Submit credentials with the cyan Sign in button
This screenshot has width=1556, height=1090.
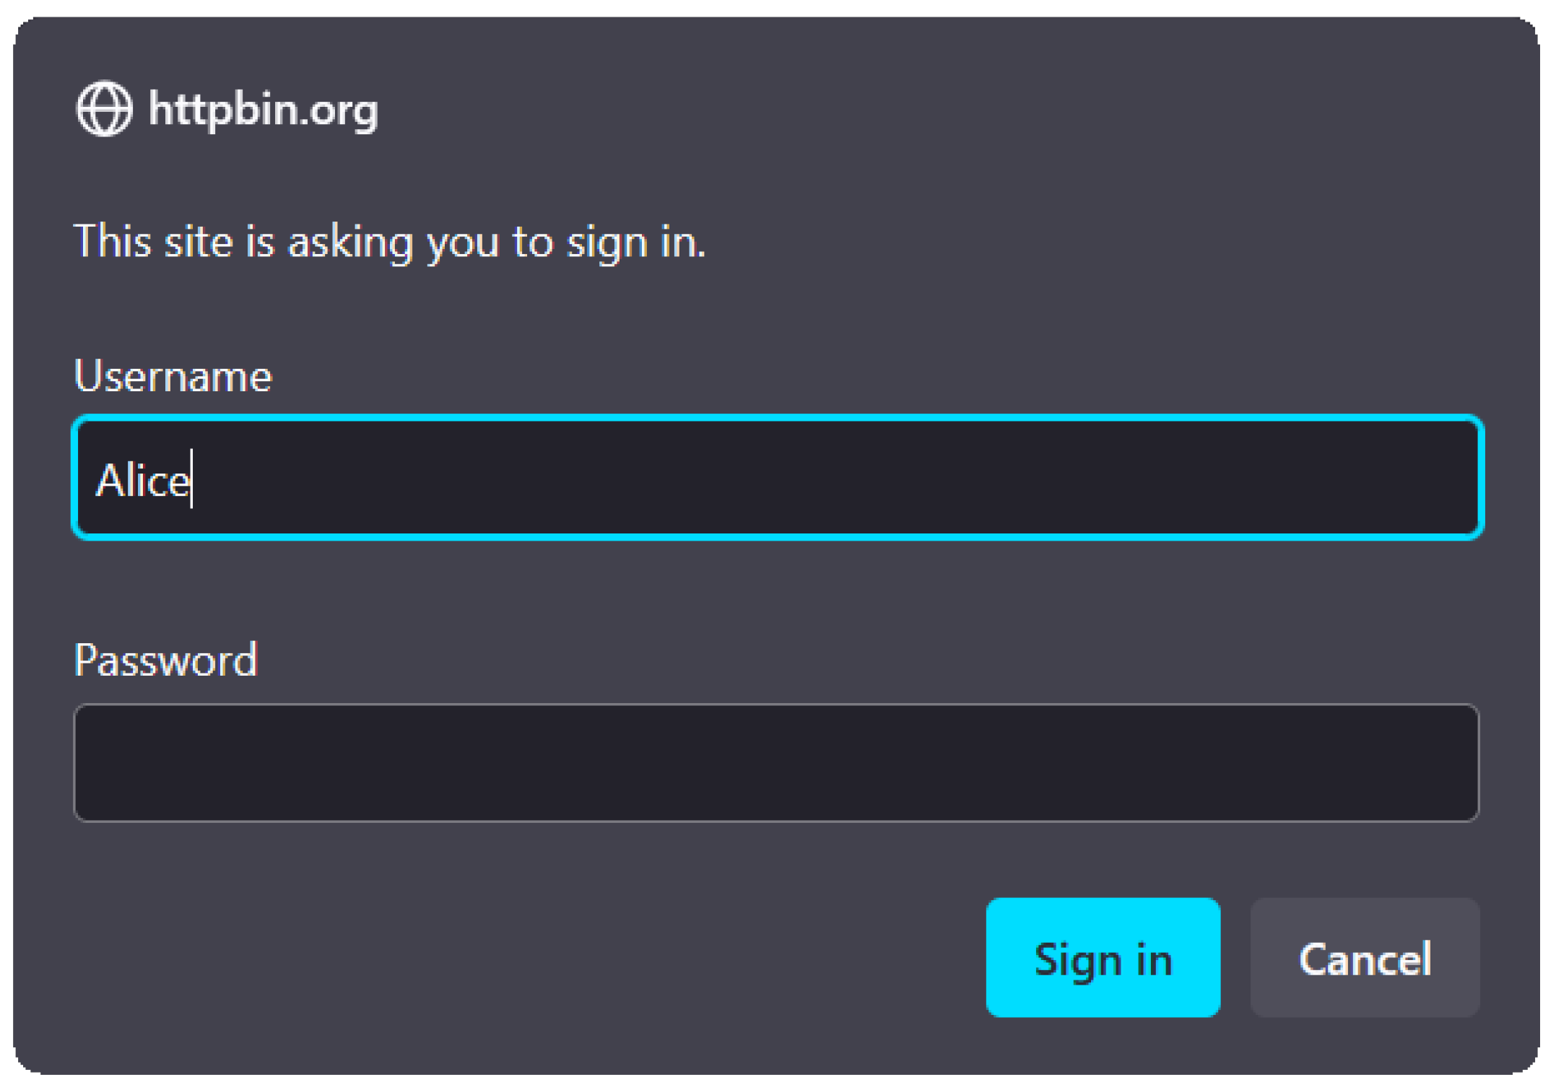pos(1103,958)
